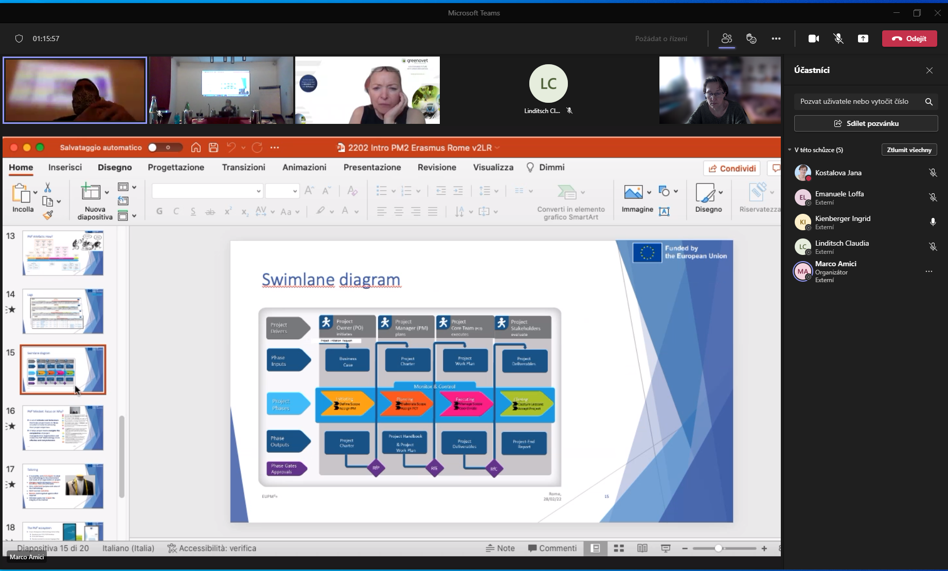Click the search icon in invite field
948x571 pixels.
[x=928, y=102]
